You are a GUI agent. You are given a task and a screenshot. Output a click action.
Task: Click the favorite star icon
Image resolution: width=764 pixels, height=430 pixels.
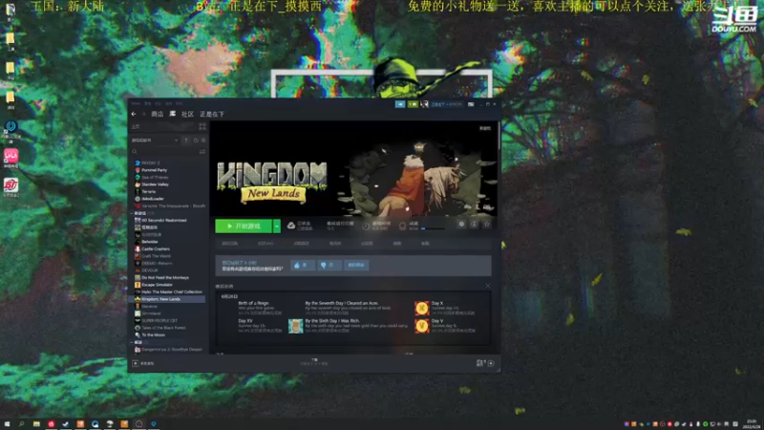[486, 225]
